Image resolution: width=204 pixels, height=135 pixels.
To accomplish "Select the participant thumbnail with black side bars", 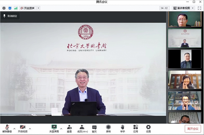I will click(x=185, y=59).
